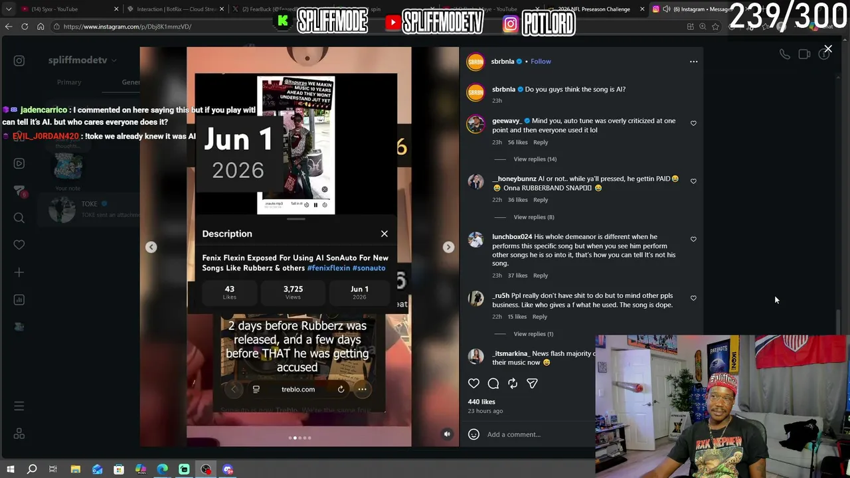Open the apps grid icon in sidebar

[x=19, y=434]
